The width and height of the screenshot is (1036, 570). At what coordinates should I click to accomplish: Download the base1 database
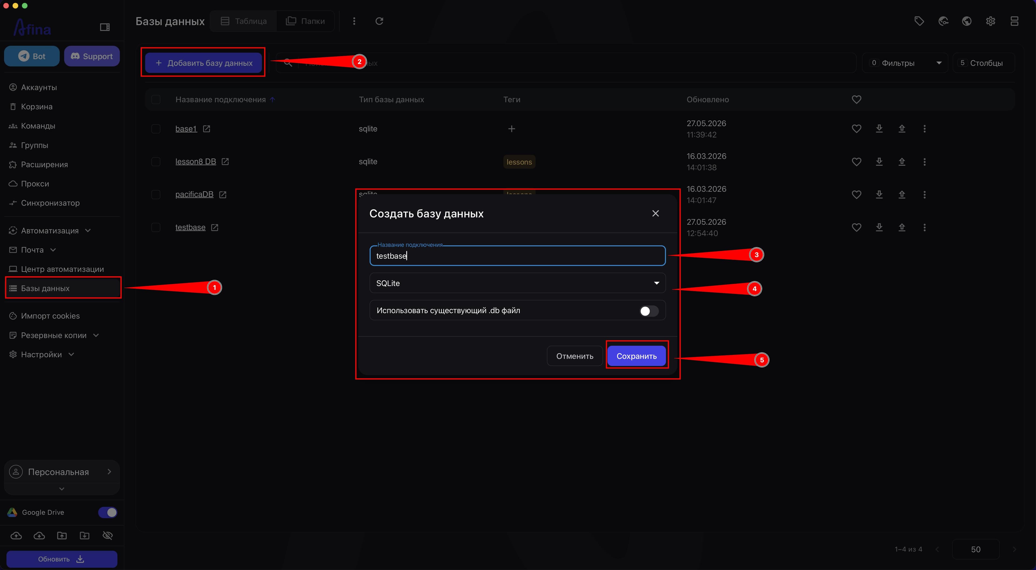tap(879, 129)
